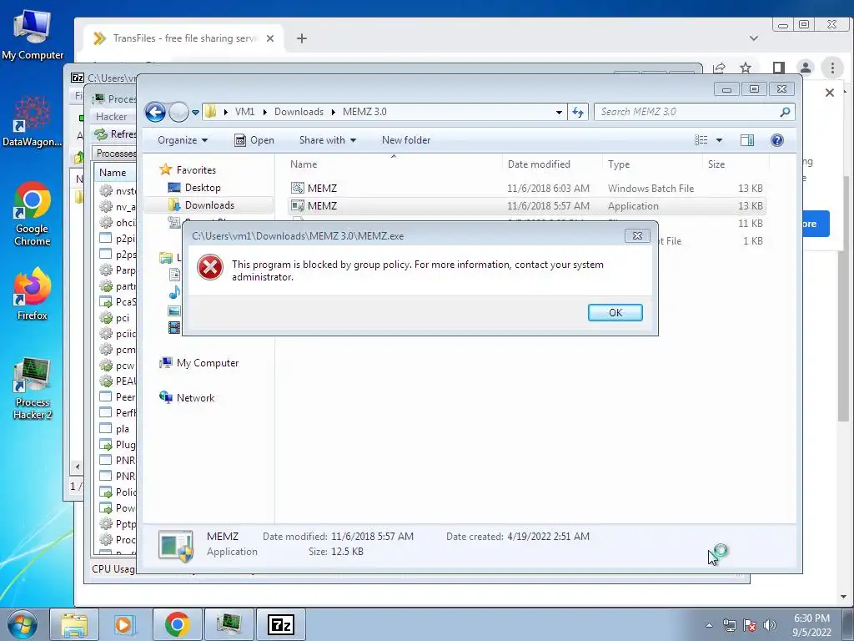Viewport: 854px width, 641px height.
Task: Click OK in the group policy error dialog
Action: pos(615,312)
